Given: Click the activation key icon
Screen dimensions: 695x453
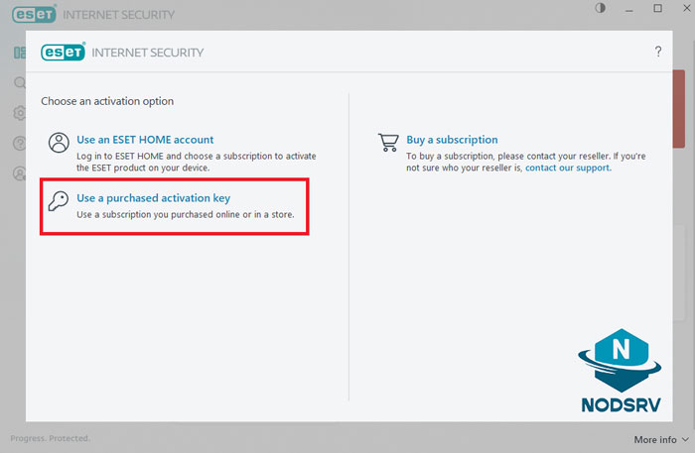Looking at the screenshot, I should click(59, 201).
